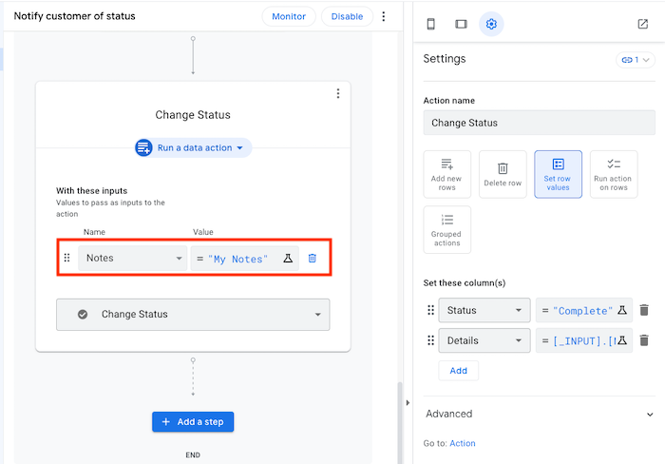Open expression assistant for My Notes value
Screen dimensions: 665x464
[288, 258]
